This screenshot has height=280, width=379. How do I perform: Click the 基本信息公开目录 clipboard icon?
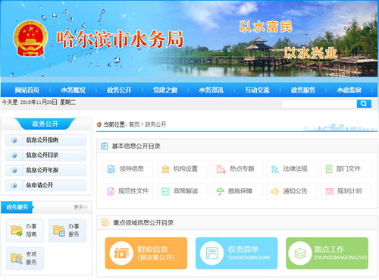coord(105,146)
